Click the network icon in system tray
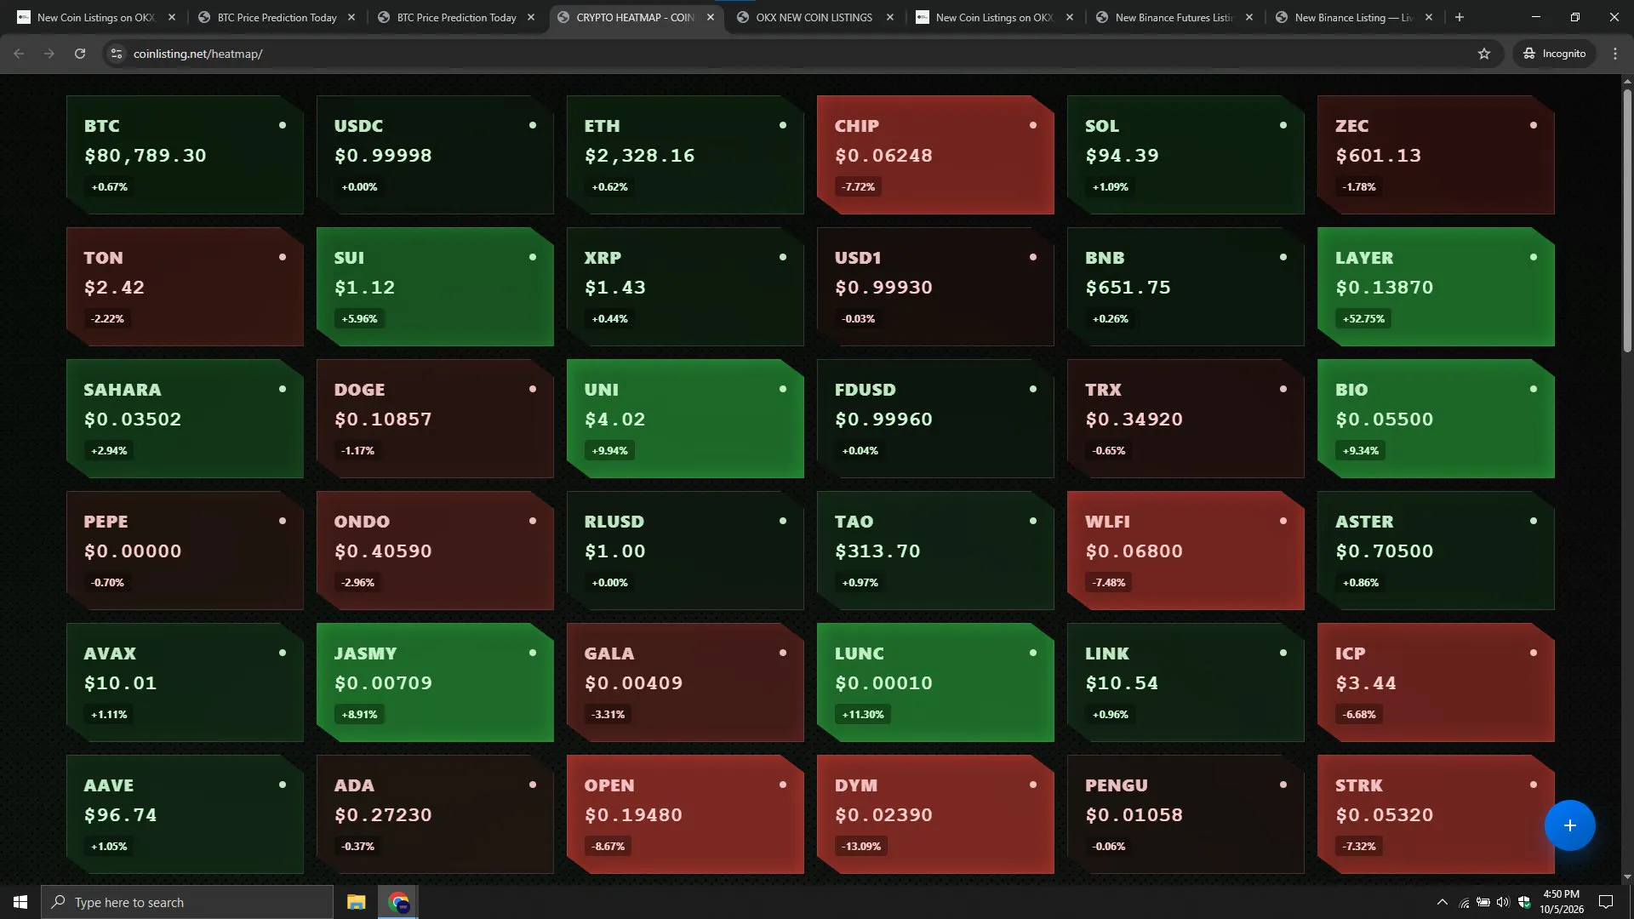This screenshot has height=919, width=1634. pos(1464,902)
